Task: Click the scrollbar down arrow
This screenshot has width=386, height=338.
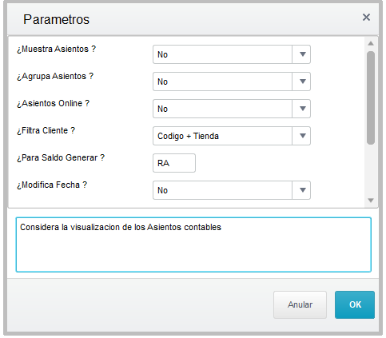Action: (x=371, y=201)
